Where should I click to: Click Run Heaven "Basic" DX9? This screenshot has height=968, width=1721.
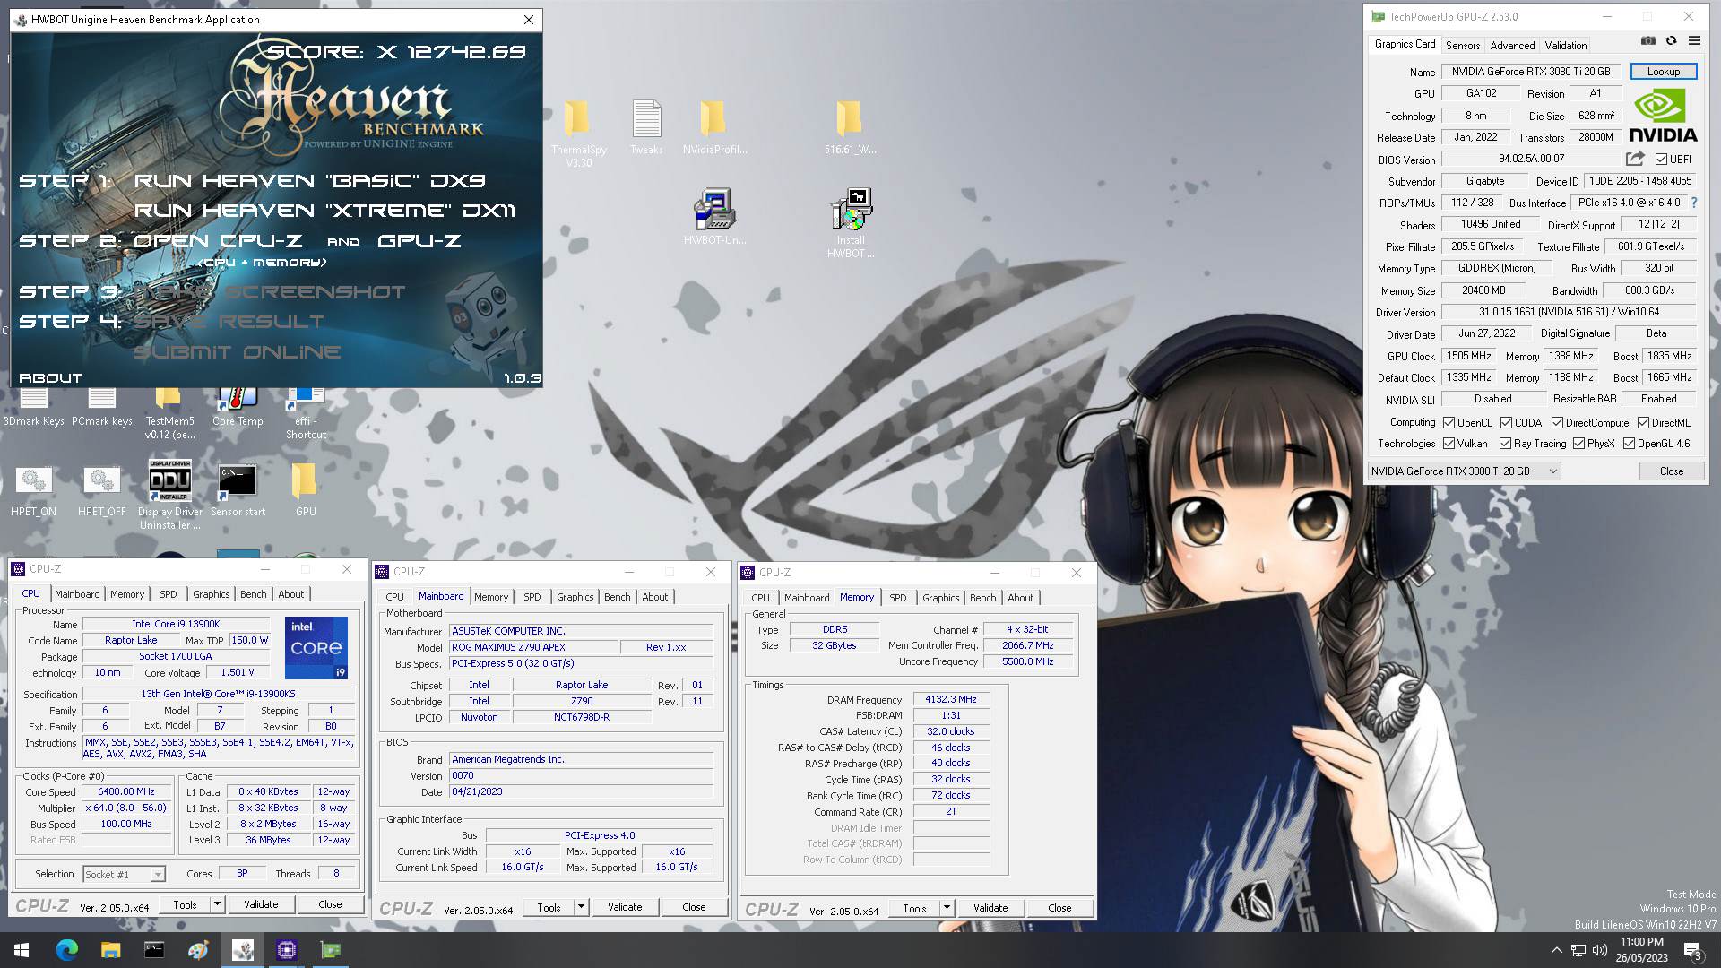[x=309, y=181]
